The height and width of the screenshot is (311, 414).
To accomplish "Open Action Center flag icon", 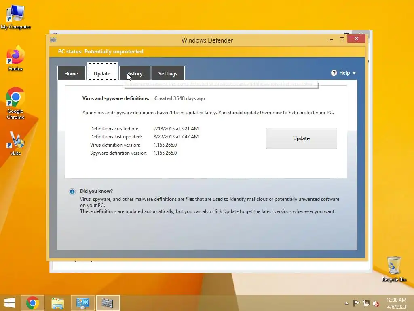I will coord(356,303).
